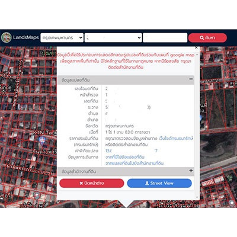Open directions from current location to parcel
Image resolution: width=237 pixels, height=237 pixels.
click(x=125, y=157)
